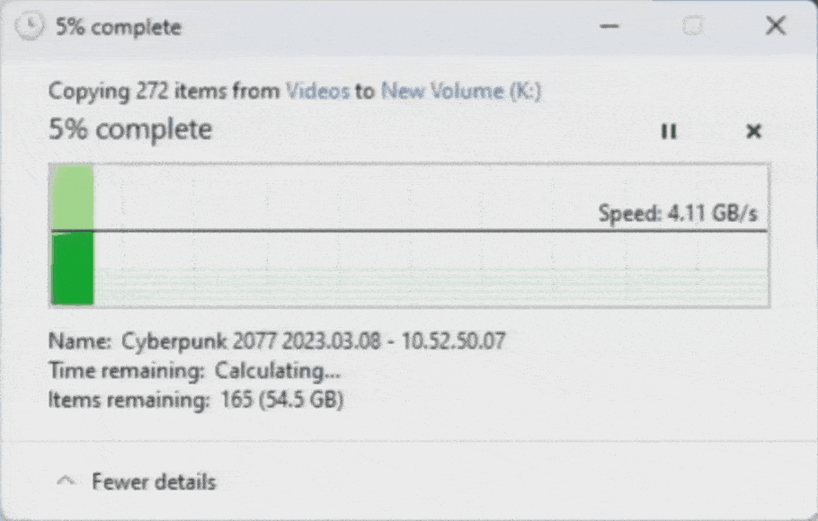818x521 pixels.
Task: Click the Cyberpunk 2077 file name
Action: 314,341
